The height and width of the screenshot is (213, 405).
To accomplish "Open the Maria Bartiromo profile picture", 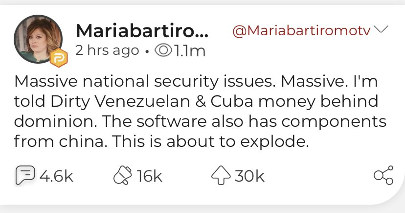I will [38, 40].
